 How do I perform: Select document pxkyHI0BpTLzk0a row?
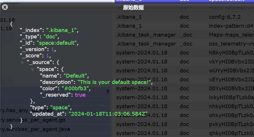coord(184,124)
